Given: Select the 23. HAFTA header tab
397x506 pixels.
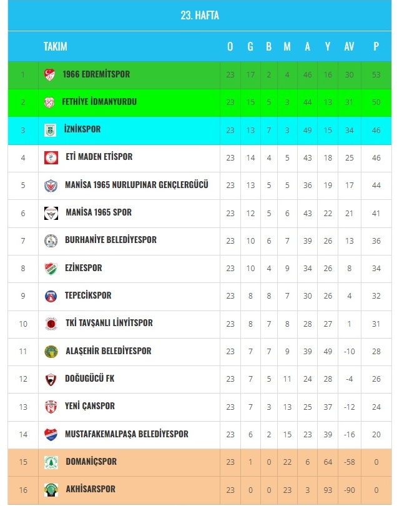Looking at the screenshot, I should click(200, 15).
